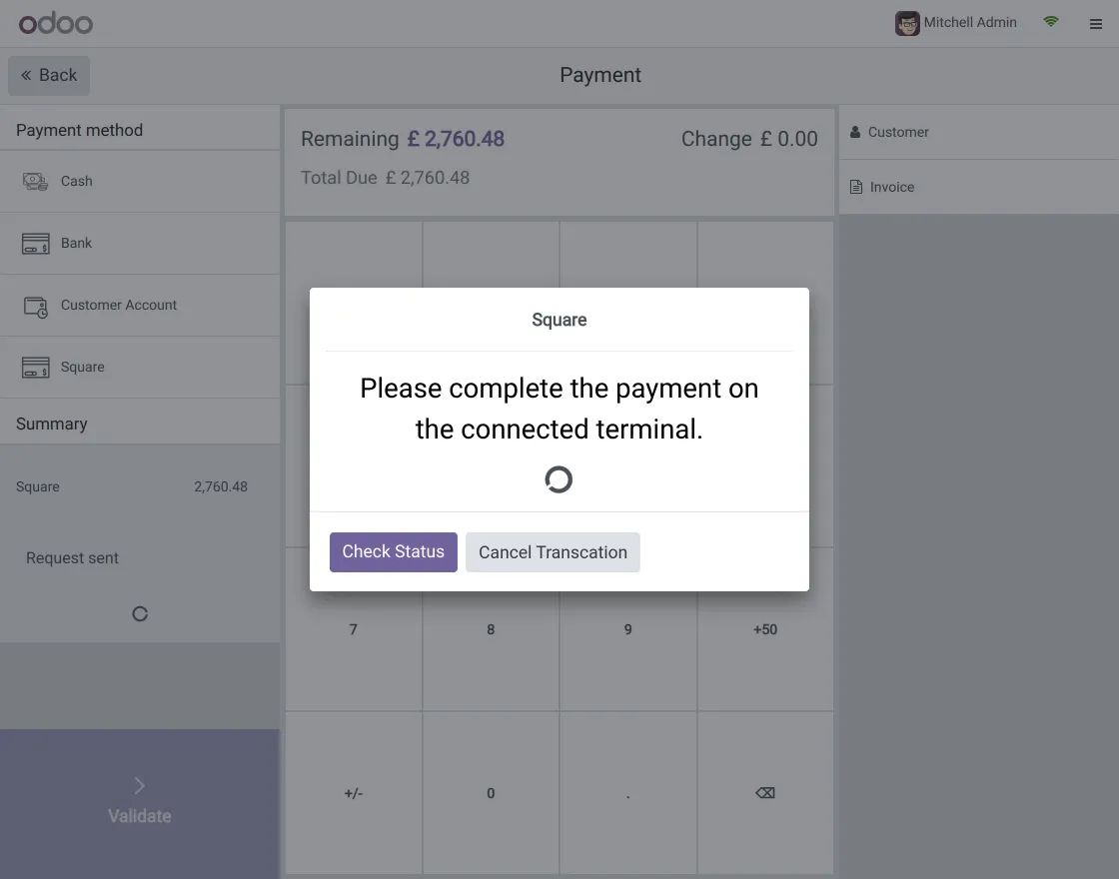
Task: Click Check Status in the Square dialog
Action: point(393,551)
